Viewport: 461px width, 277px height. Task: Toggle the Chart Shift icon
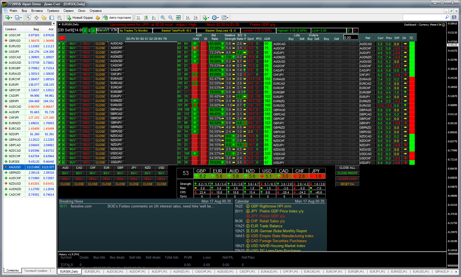[x=196, y=18]
